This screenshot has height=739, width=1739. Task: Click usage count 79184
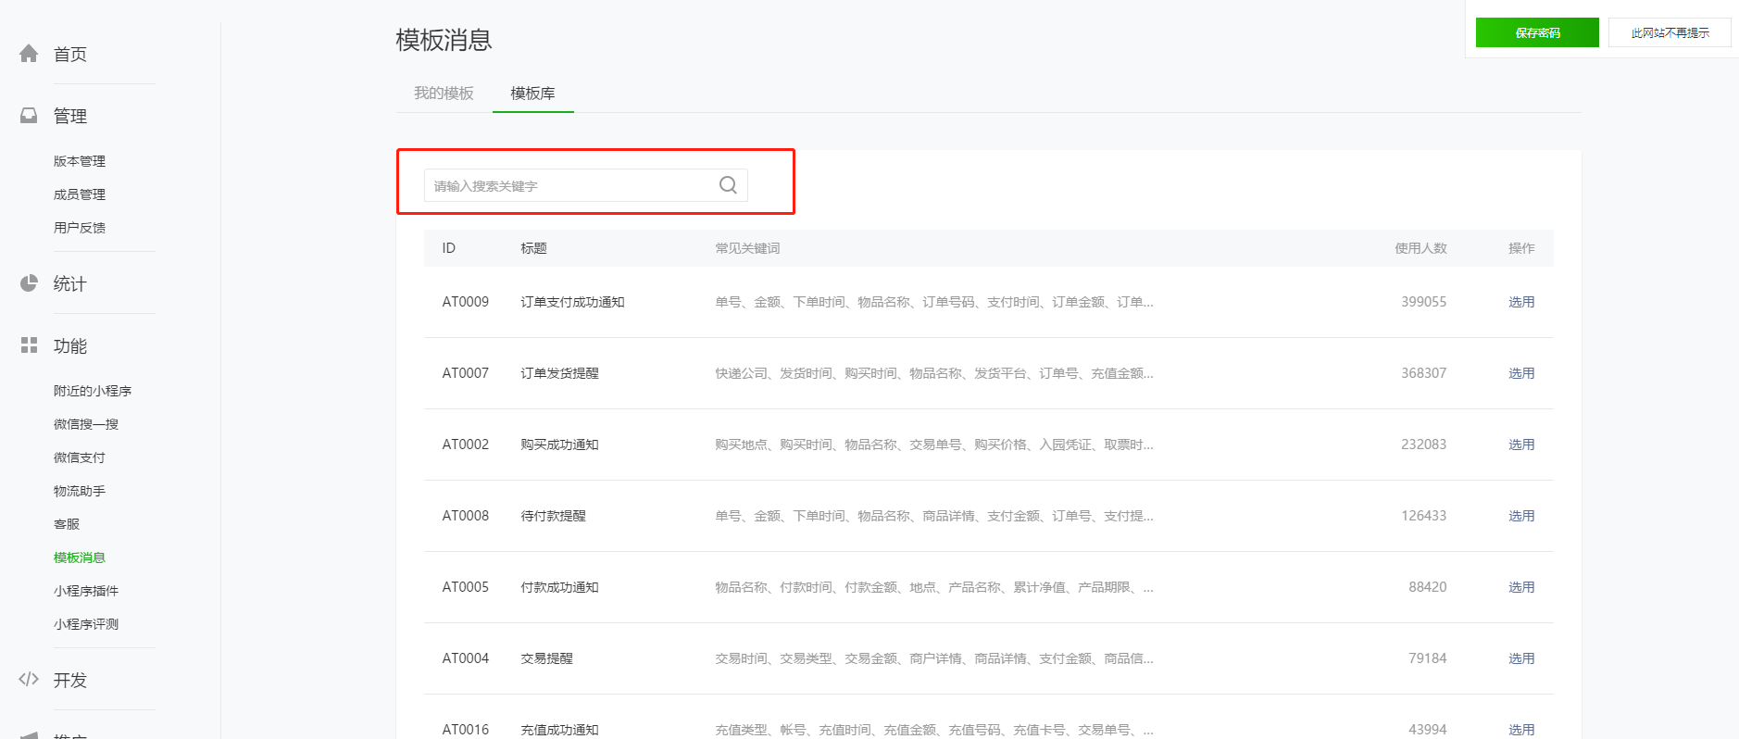[1427, 658]
